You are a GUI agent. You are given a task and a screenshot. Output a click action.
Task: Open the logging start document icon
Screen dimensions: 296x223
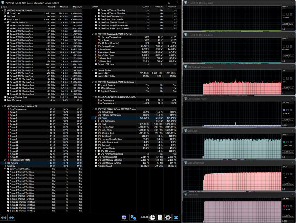[x=160, y=217]
